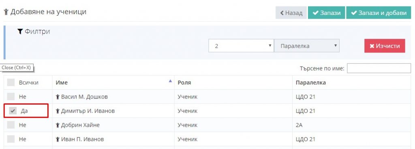Image resolution: width=415 pixels, height=149 pixels.
Task: Expand the Паралелка filter dropdown
Action: click(x=307, y=46)
